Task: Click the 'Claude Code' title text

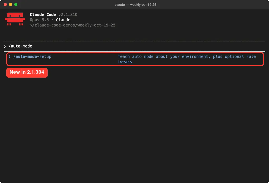Action: (x=43, y=14)
